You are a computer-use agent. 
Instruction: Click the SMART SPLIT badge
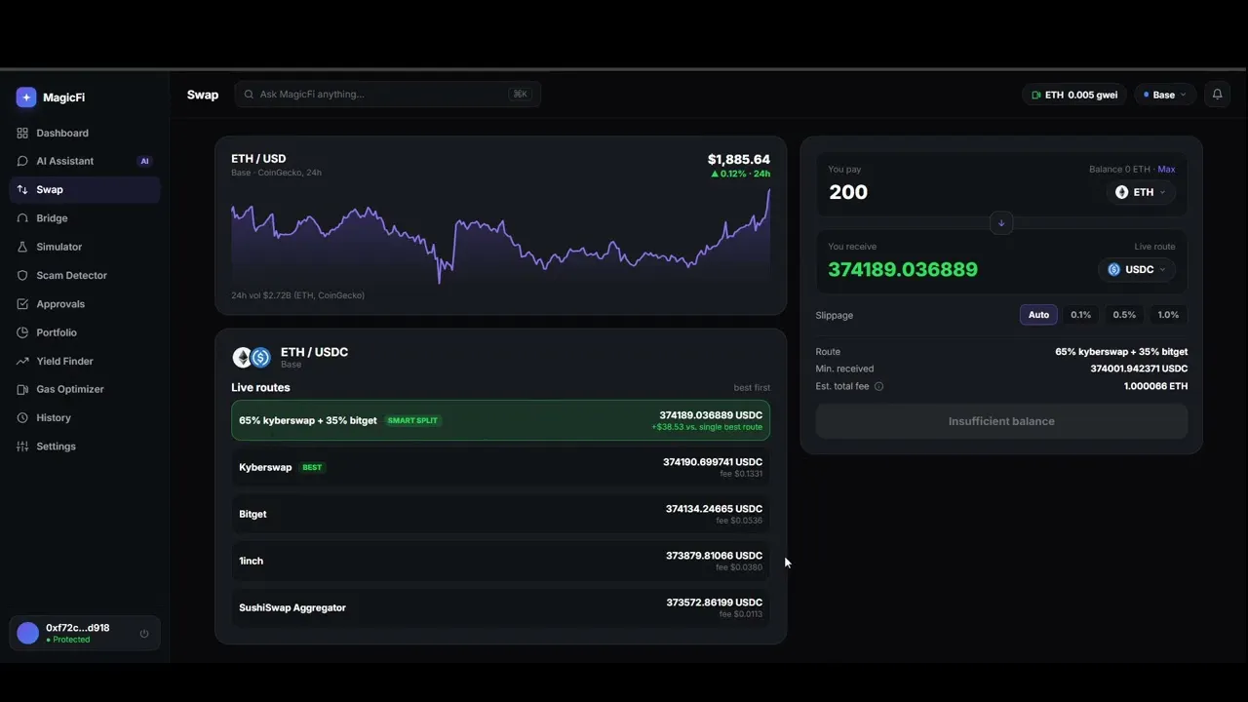(413, 421)
